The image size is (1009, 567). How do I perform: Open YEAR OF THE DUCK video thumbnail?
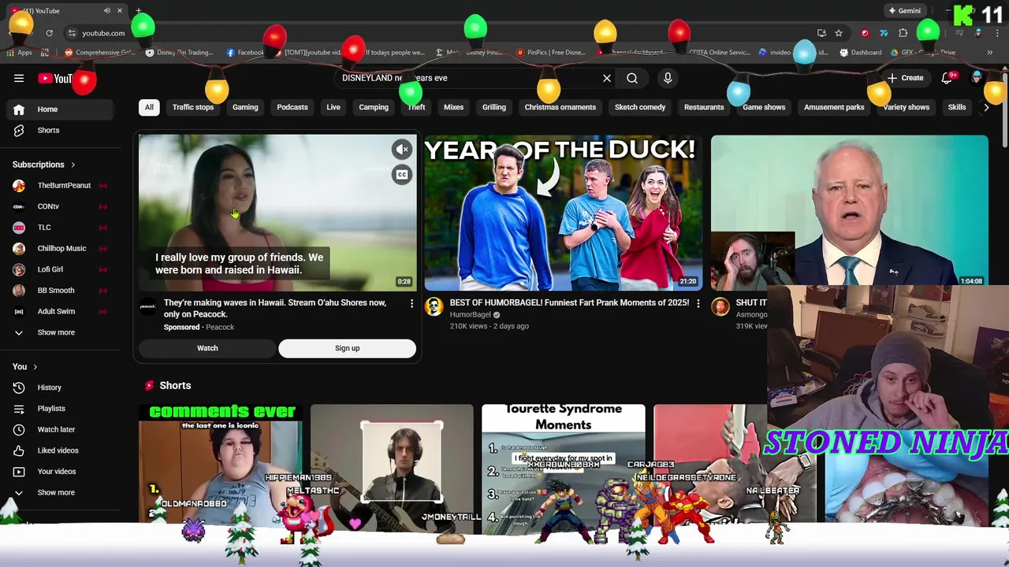[x=563, y=213]
